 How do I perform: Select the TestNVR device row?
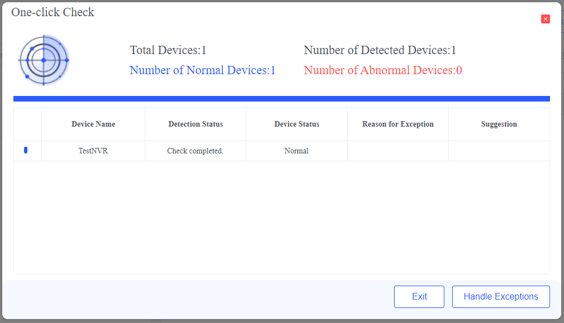point(93,151)
